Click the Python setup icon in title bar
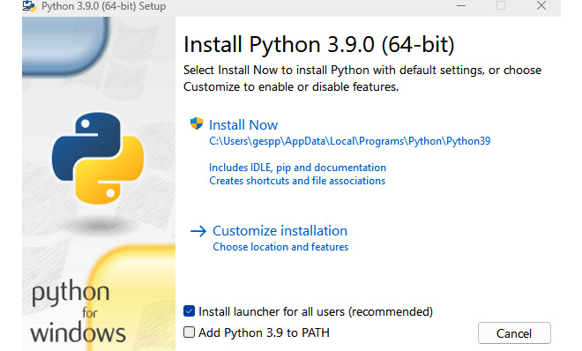Viewport: 582px width, 351px height. coord(29,6)
